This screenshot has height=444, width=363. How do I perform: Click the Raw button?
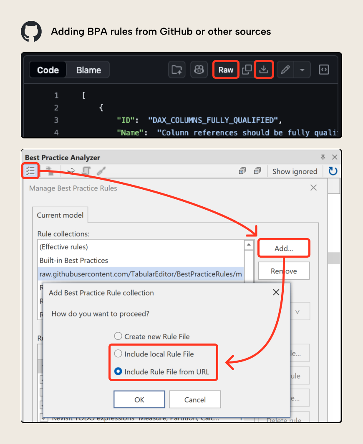click(226, 70)
